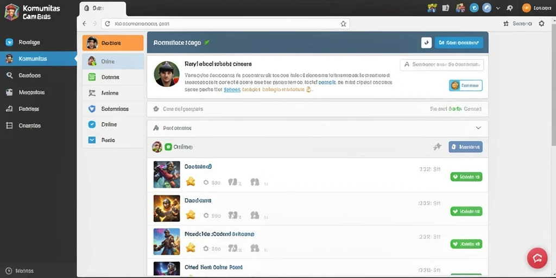
Task: Expand the collapsible row using its right-side chevron
Action: coord(478,128)
